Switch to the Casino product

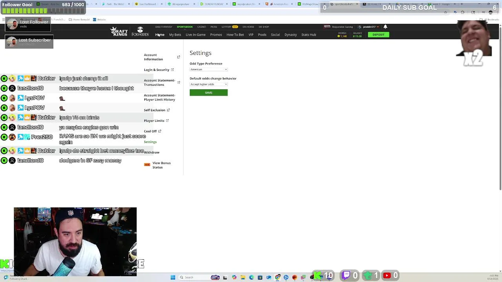[202, 27]
